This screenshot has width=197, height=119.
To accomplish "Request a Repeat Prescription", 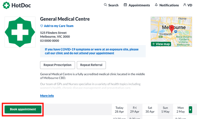I will (57, 65).
